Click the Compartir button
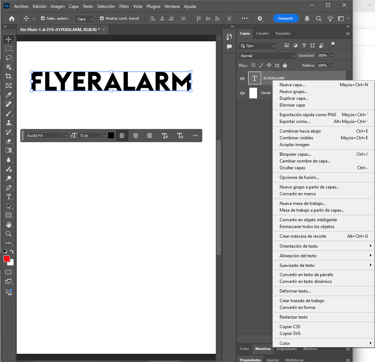 click(x=285, y=19)
